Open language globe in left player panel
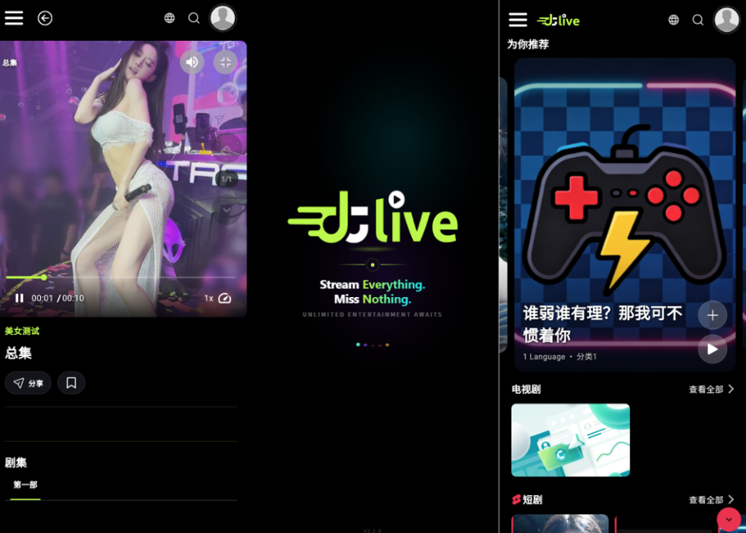746x533 pixels. (x=169, y=18)
